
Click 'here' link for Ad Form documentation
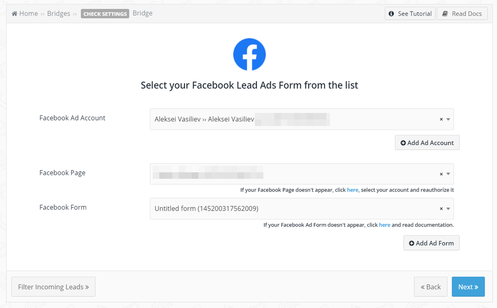[384, 225]
